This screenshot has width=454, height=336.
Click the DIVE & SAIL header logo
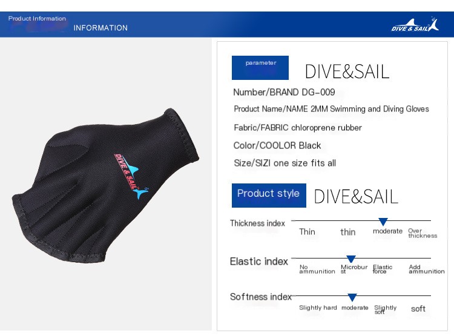click(415, 24)
